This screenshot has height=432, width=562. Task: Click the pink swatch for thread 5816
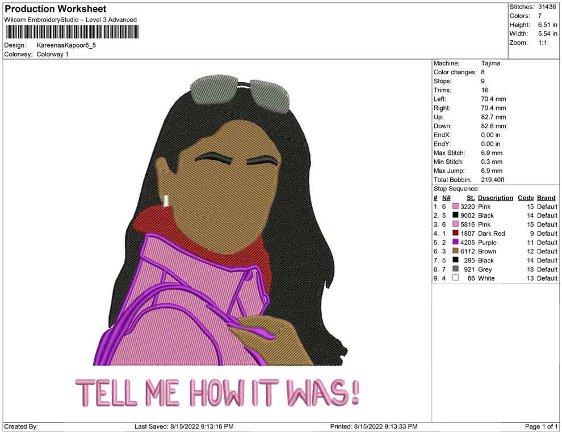(x=455, y=224)
